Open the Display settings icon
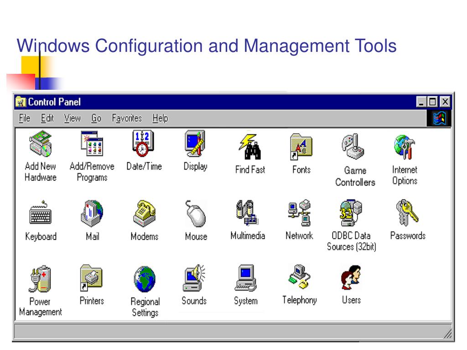 pyautogui.click(x=195, y=144)
